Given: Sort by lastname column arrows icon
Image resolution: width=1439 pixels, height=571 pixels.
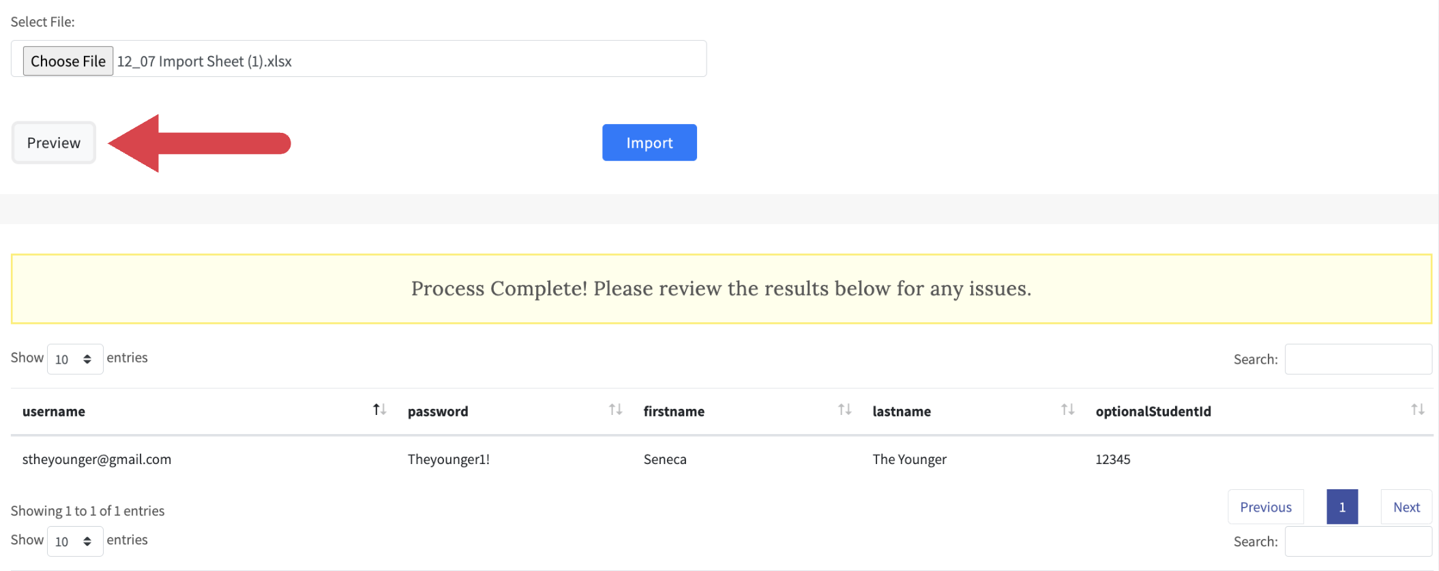Looking at the screenshot, I should pyautogui.click(x=1067, y=410).
